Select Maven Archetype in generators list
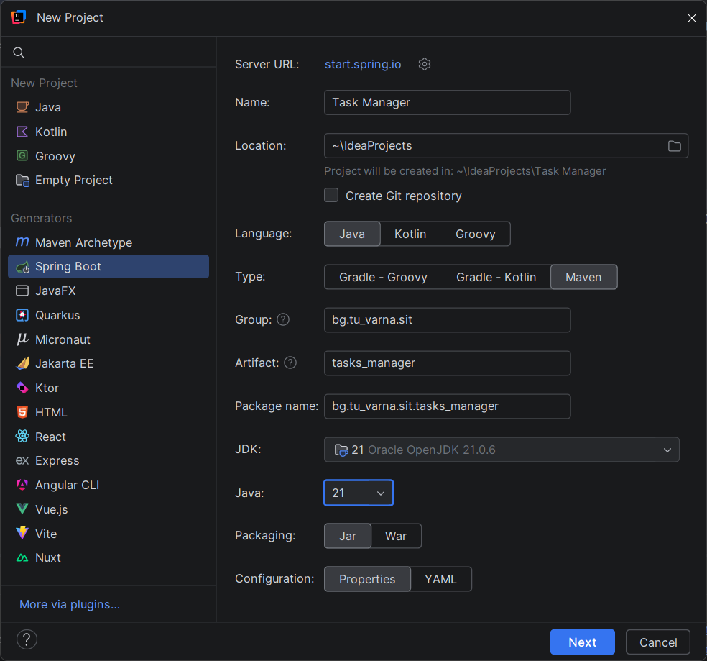Viewport: 707px width, 661px height. click(83, 242)
